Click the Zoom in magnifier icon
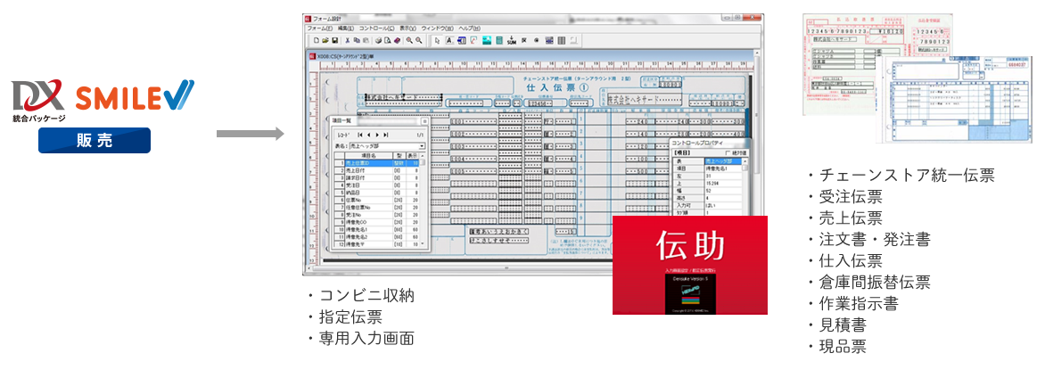 409,41
